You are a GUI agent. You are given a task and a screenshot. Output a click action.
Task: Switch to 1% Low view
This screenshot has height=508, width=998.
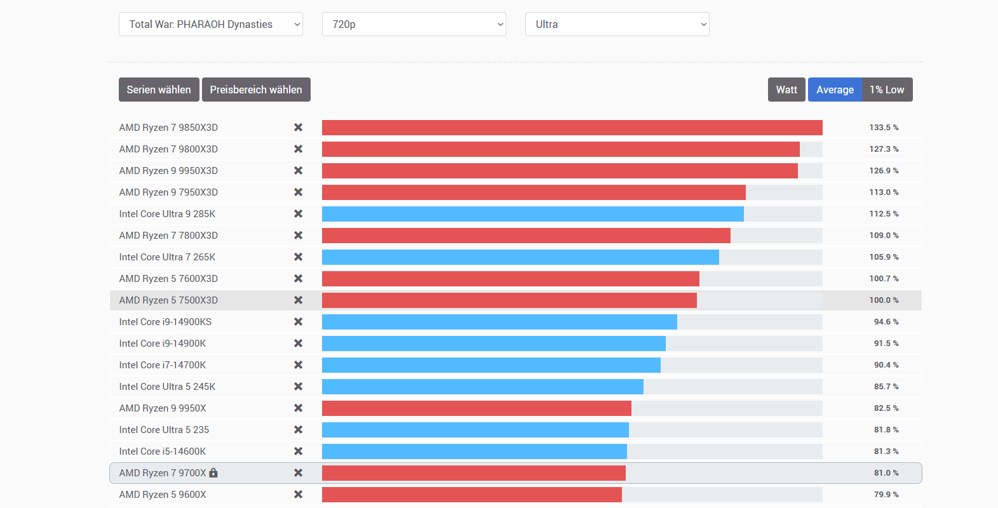point(887,90)
